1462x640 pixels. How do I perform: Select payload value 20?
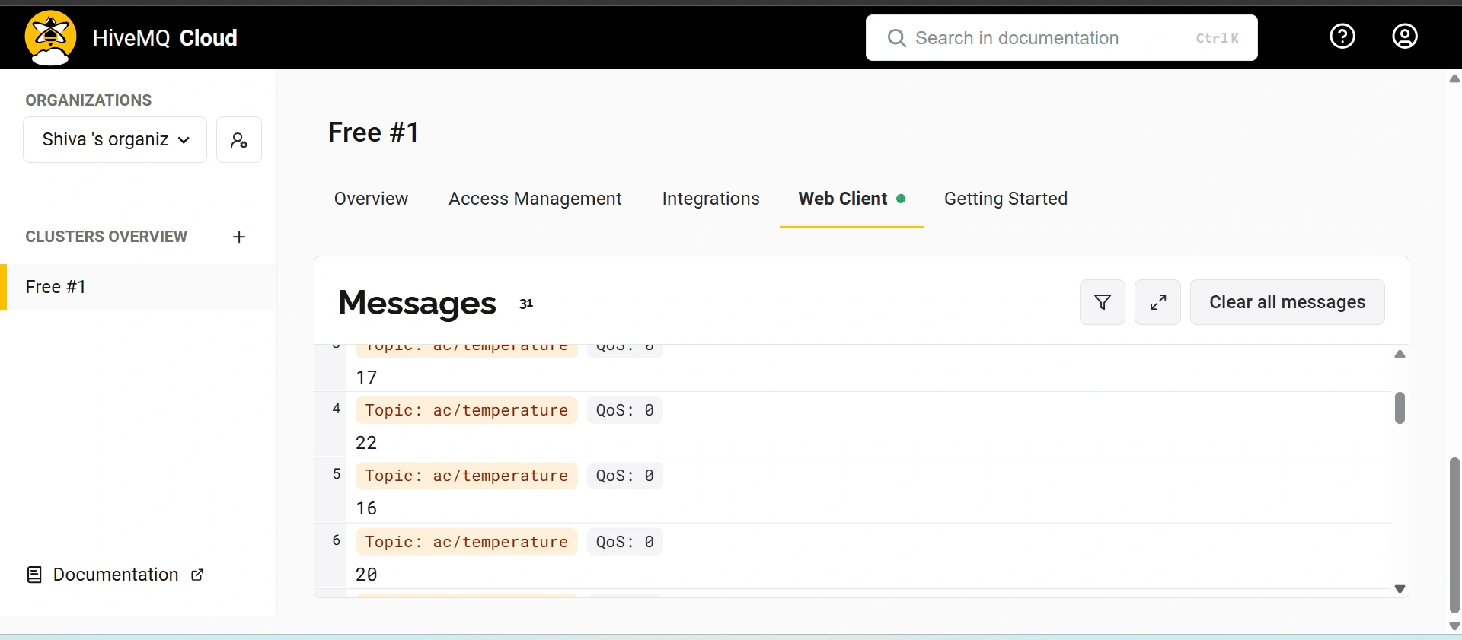[x=366, y=575]
